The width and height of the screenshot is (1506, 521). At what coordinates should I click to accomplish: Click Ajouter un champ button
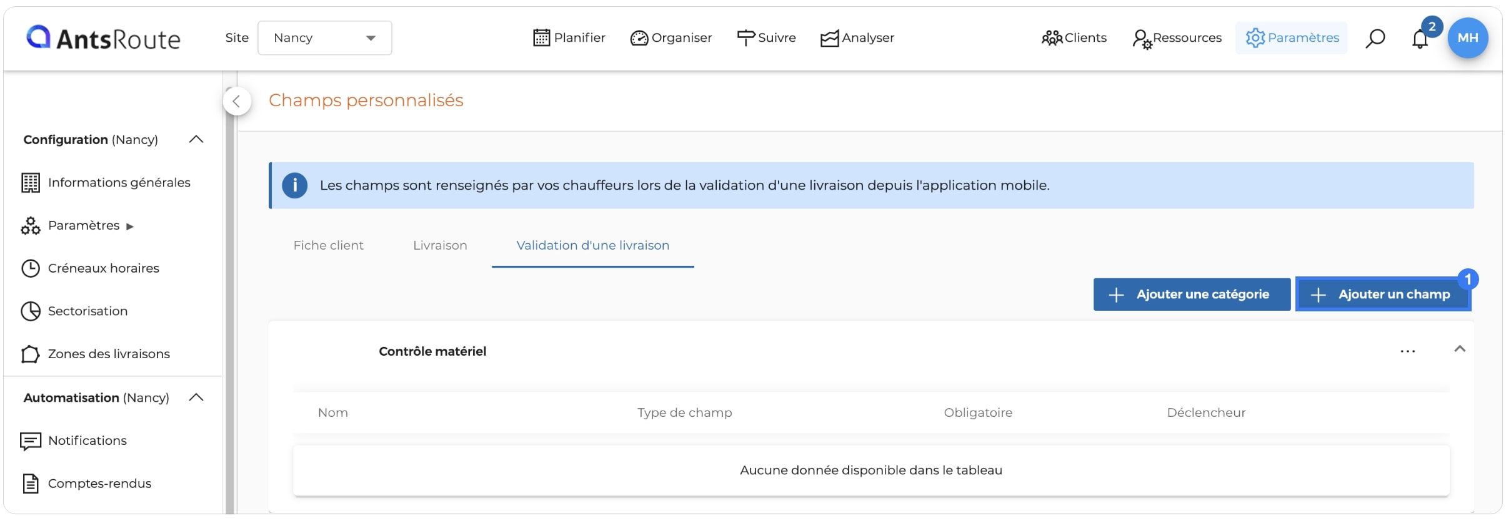coord(1384,295)
